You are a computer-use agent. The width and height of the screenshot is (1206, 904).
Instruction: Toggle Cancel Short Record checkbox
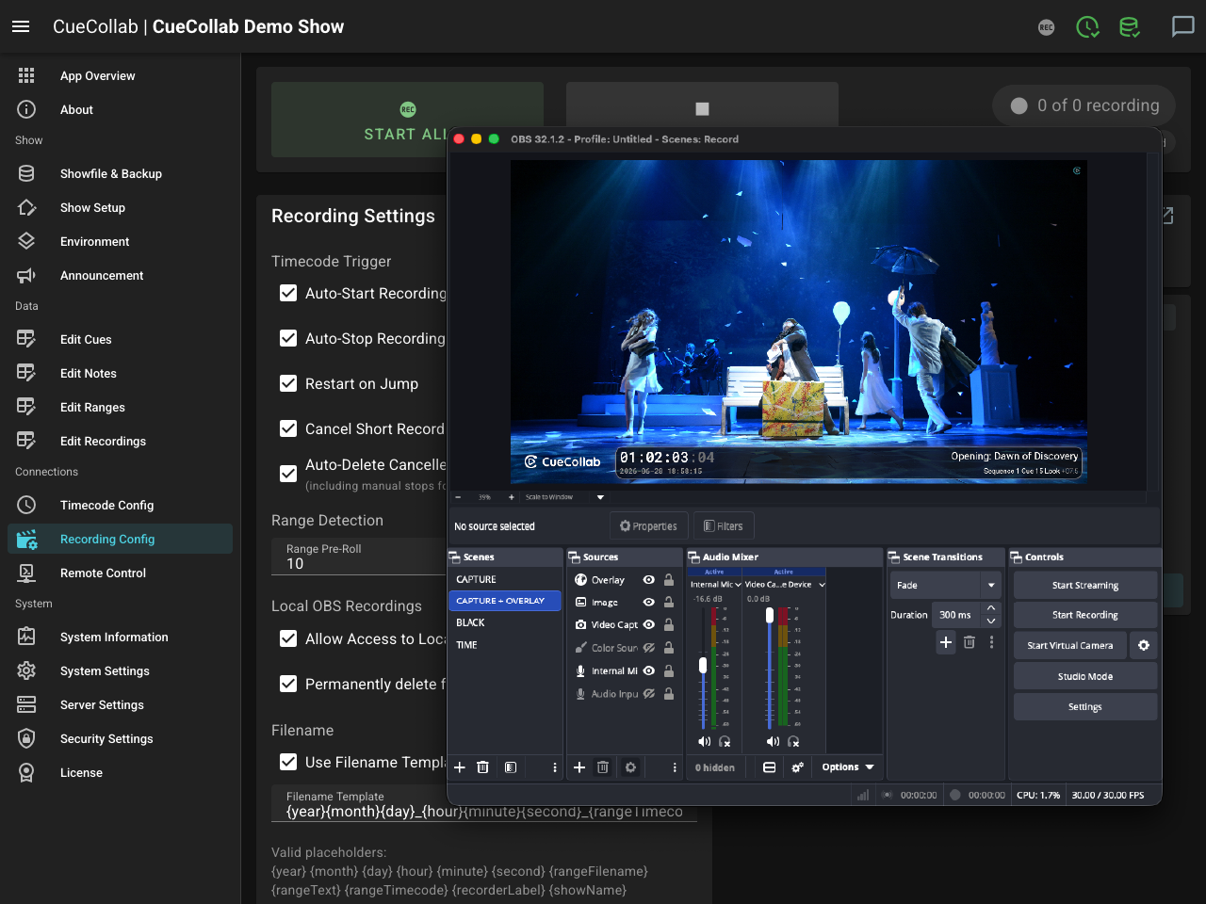[x=288, y=428]
